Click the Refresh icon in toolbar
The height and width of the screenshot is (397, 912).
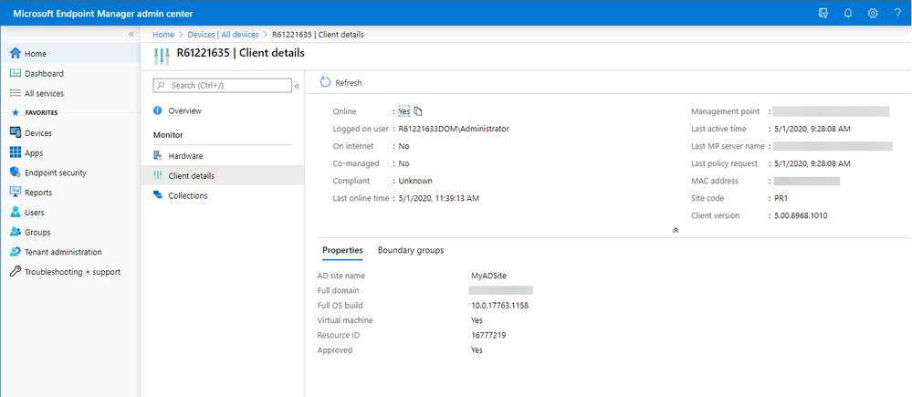[325, 83]
